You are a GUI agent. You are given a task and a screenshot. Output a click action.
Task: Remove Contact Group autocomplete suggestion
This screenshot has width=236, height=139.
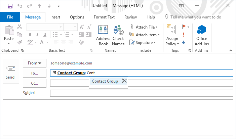(124, 81)
